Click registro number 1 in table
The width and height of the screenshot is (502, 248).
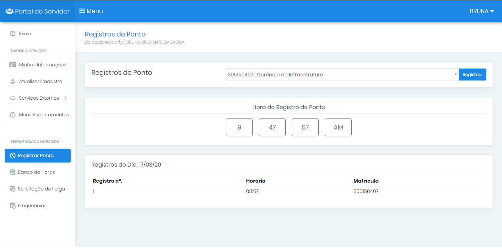(x=94, y=191)
